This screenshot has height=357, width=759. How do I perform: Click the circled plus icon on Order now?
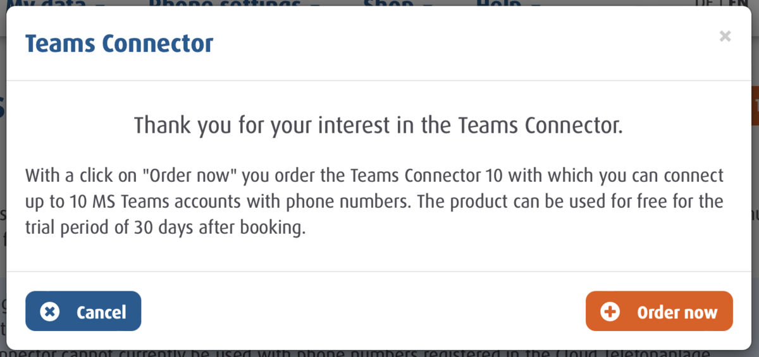pos(610,312)
